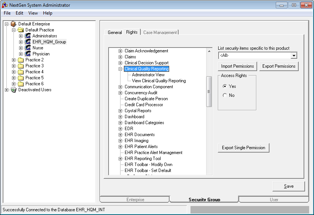
Task: Expand the Claim Acknowledgement rights node
Action: click(120, 51)
